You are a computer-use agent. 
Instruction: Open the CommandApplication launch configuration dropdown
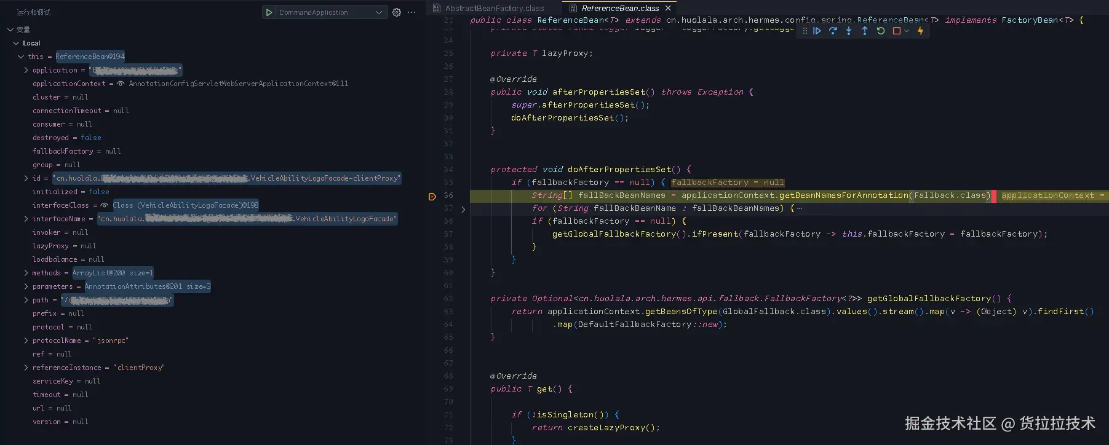coord(331,12)
